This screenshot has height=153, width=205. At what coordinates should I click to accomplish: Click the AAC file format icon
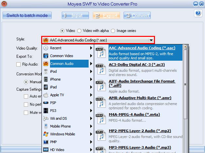(x=101, y=53)
